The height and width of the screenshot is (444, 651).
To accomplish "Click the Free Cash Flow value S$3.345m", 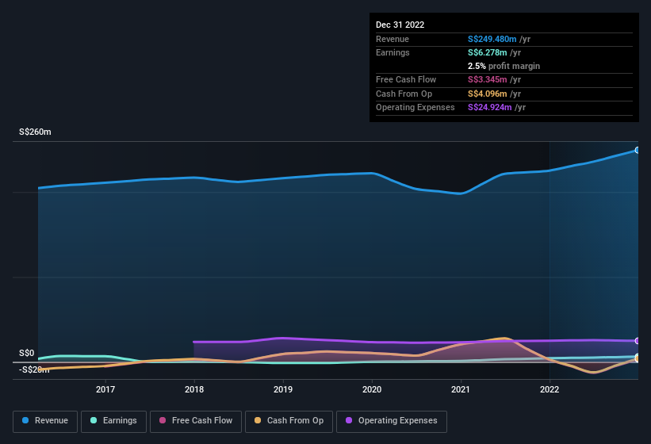I will (x=488, y=79).
